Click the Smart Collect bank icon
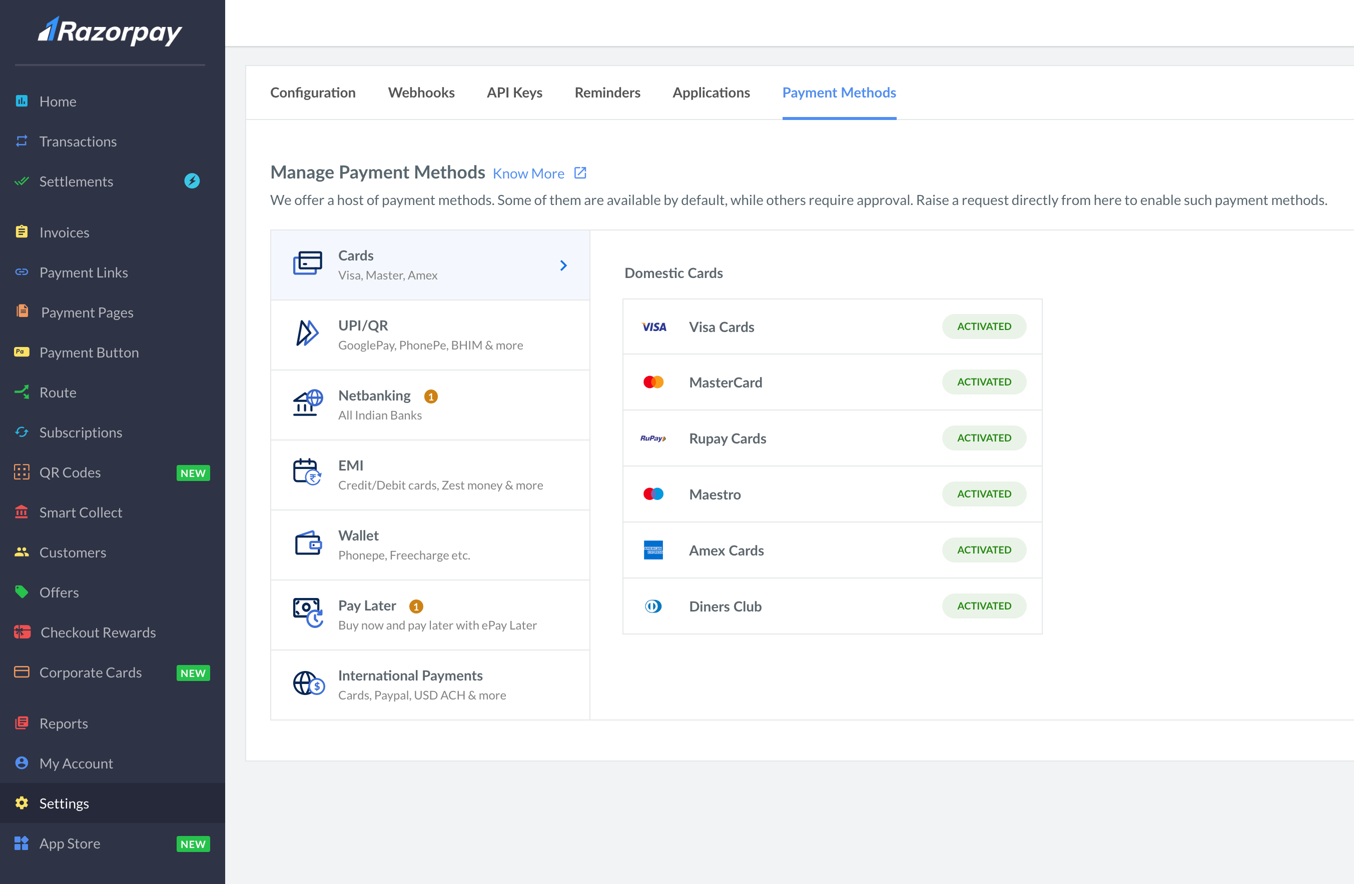Viewport: 1354px width, 884px height. click(x=22, y=511)
